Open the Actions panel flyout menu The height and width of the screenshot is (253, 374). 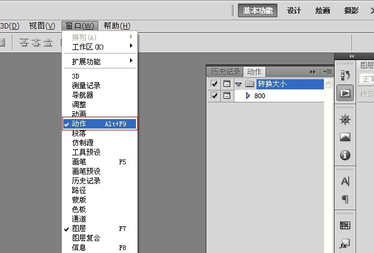327,71
